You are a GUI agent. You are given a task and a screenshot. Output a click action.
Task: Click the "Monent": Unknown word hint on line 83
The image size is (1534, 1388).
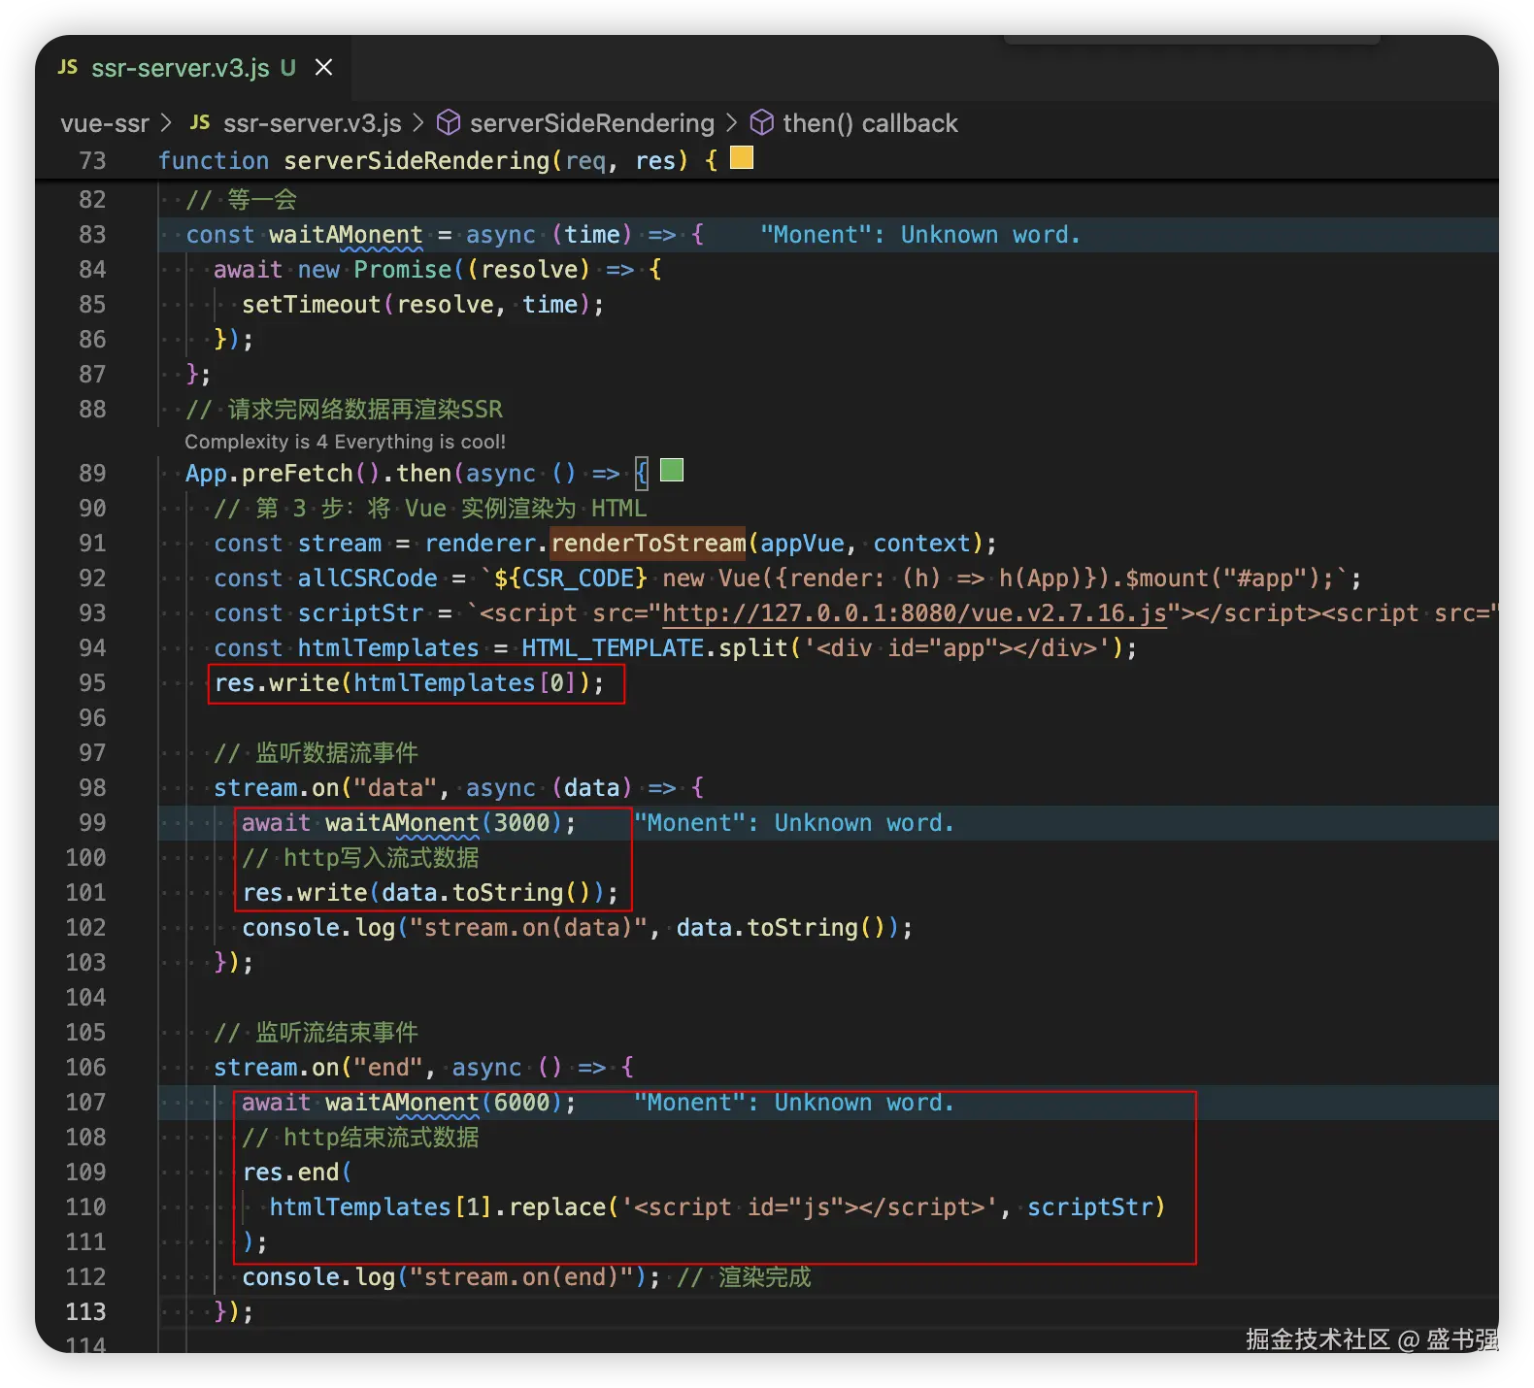point(919,235)
